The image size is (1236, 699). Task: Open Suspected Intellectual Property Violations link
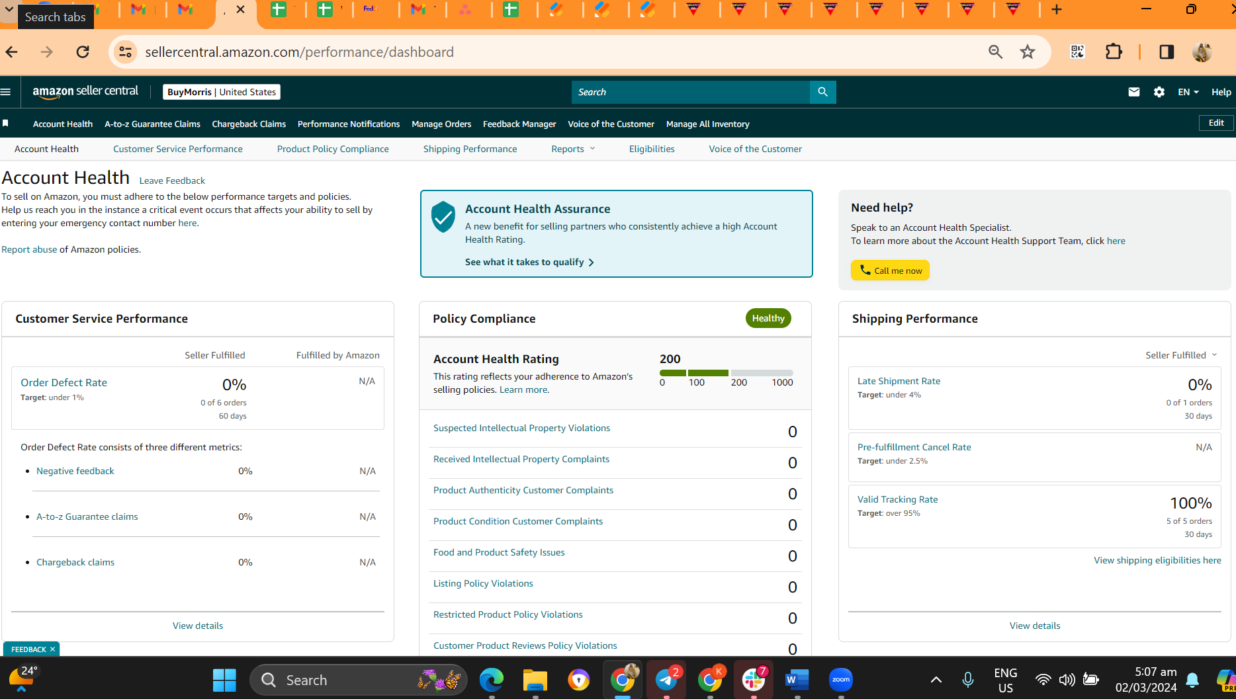coord(521,428)
